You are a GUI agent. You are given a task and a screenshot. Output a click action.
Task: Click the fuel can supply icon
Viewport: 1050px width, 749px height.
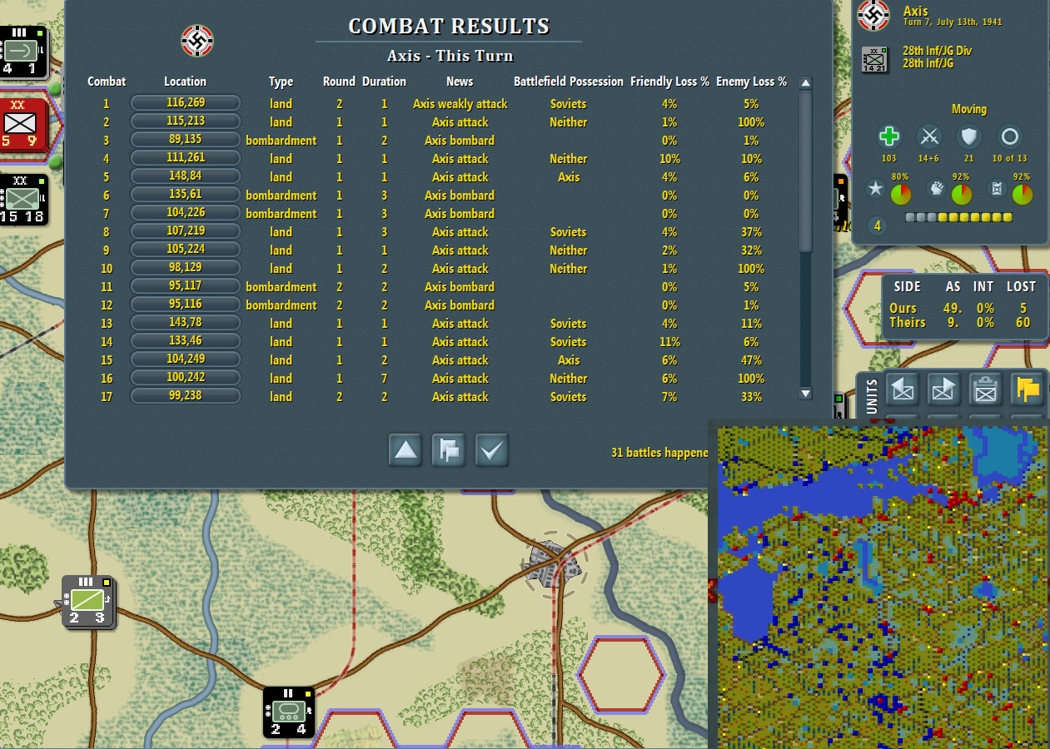coord(997,189)
